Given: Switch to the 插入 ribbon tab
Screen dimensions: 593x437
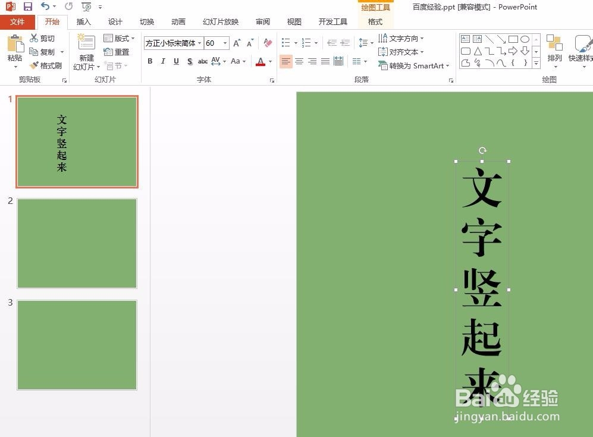Looking at the screenshot, I should click(83, 21).
